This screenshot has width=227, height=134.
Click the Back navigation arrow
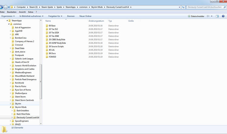pos(1,7)
